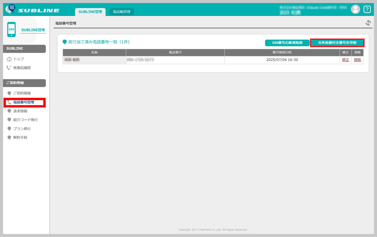Screen dimensions: 377x237
Task: Open ご契約情報 menu link
Action: [22, 93]
